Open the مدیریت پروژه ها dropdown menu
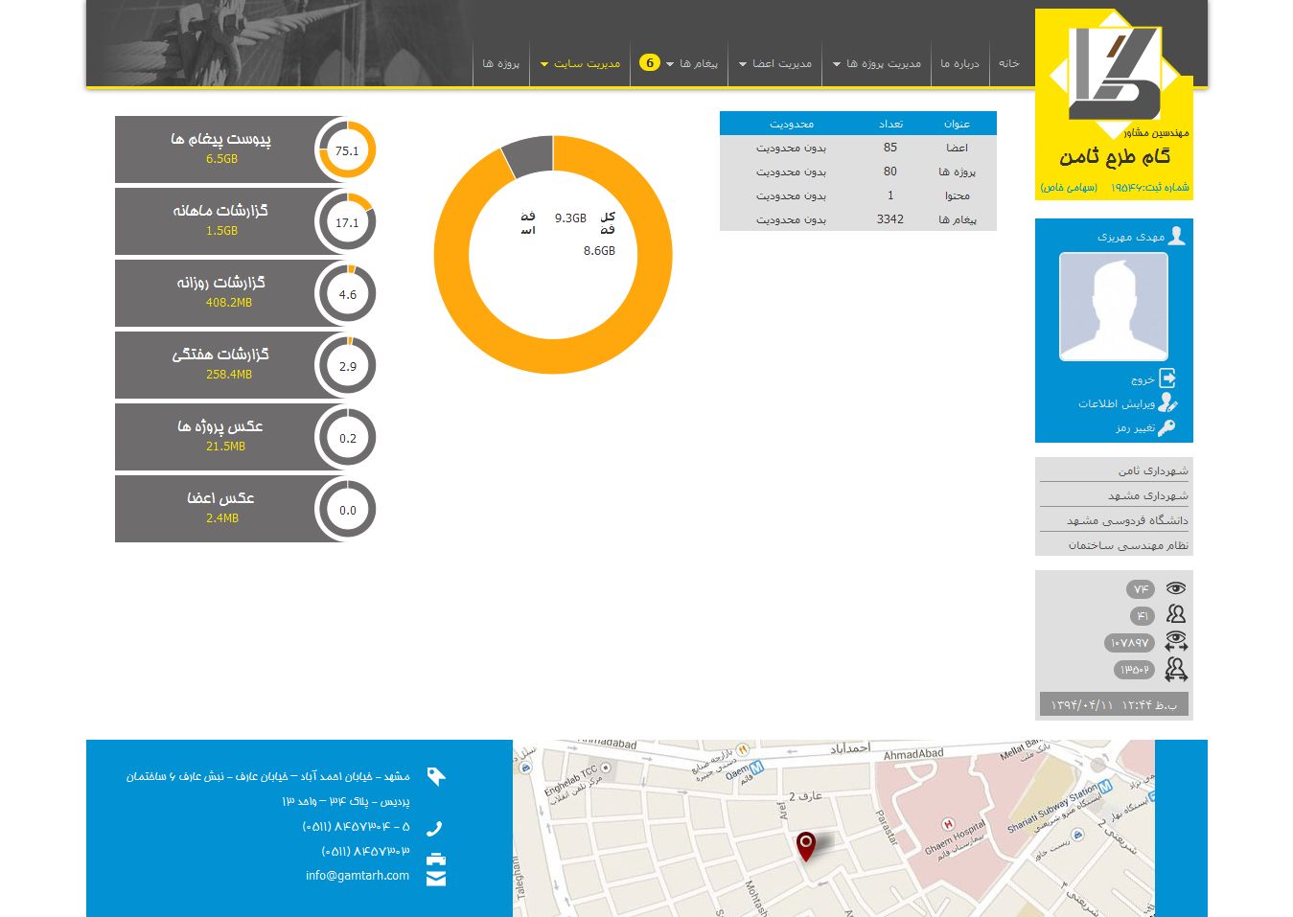The image size is (1293, 917). 877,64
